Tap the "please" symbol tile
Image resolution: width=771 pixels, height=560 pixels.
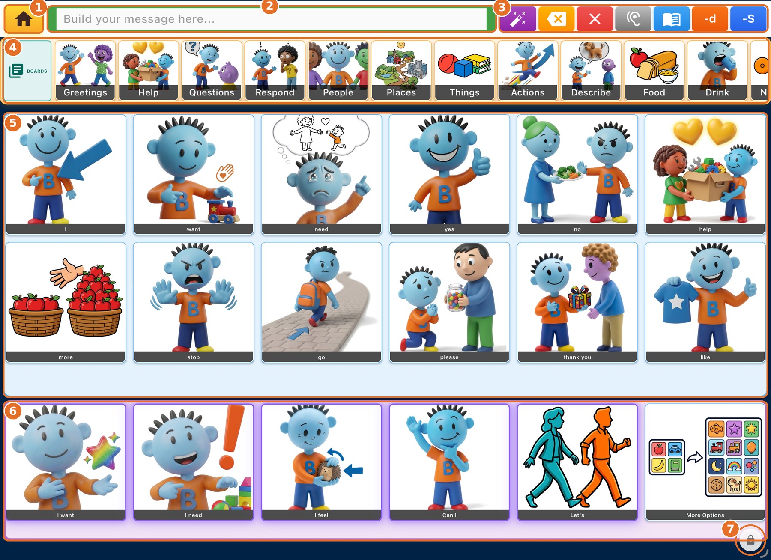point(449,302)
